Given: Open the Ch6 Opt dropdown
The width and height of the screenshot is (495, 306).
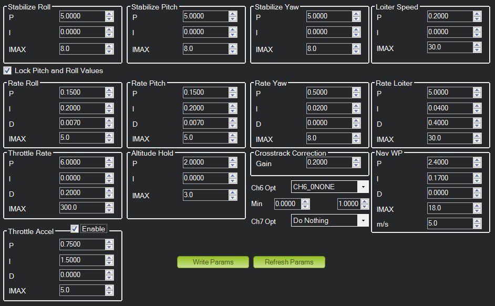Looking at the screenshot, I should click(363, 187).
